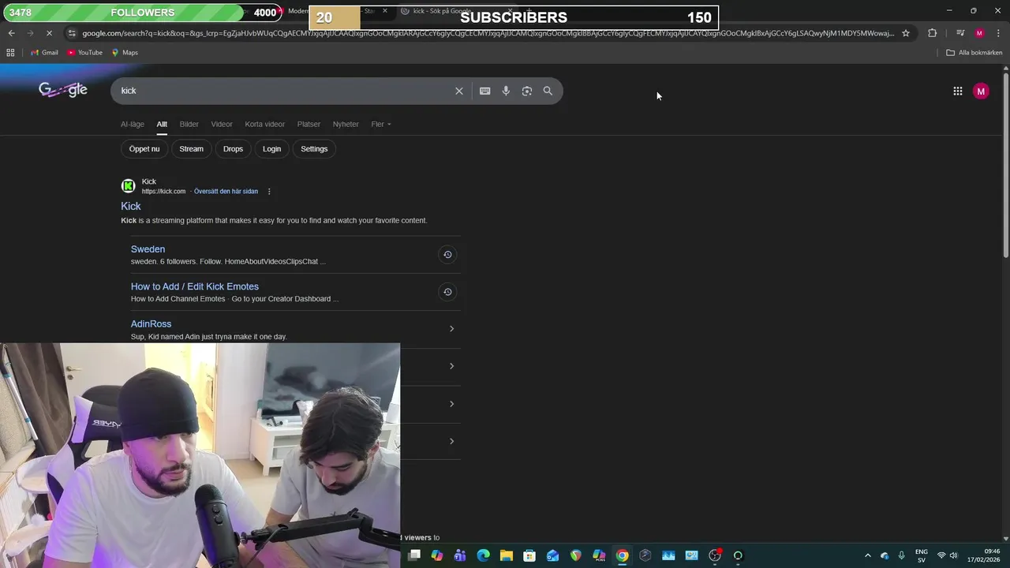Click the history icon next to Sweden
This screenshot has width=1010, height=568.
(x=447, y=254)
